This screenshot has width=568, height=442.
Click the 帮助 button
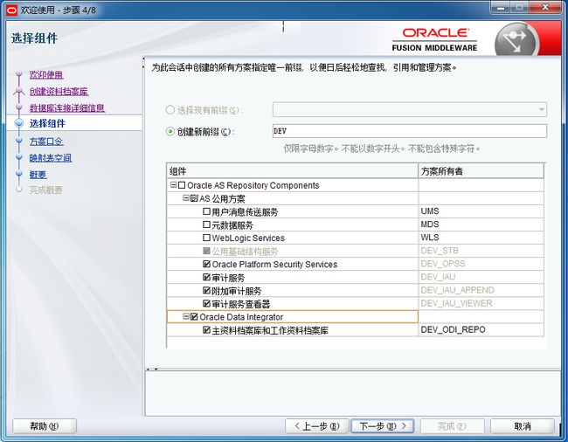click(45, 426)
